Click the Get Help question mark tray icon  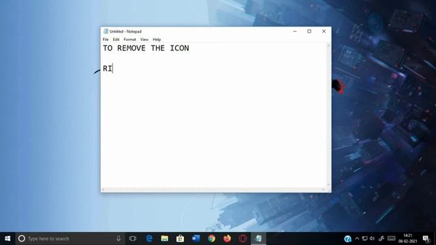[347, 239]
